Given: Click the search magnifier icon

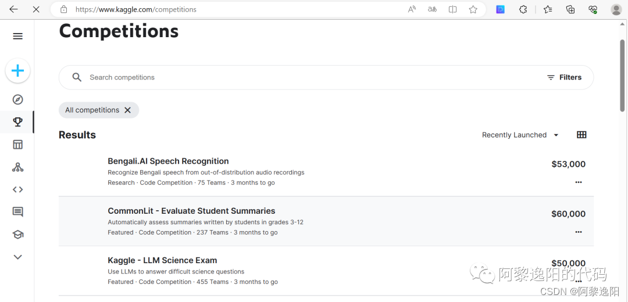Looking at the screenshot, I should 77,77.
